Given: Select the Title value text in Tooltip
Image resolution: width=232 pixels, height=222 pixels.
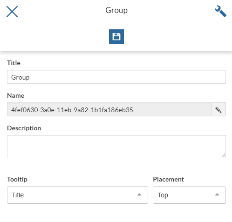Looking at the screenshot, I should tap(18, 195).
